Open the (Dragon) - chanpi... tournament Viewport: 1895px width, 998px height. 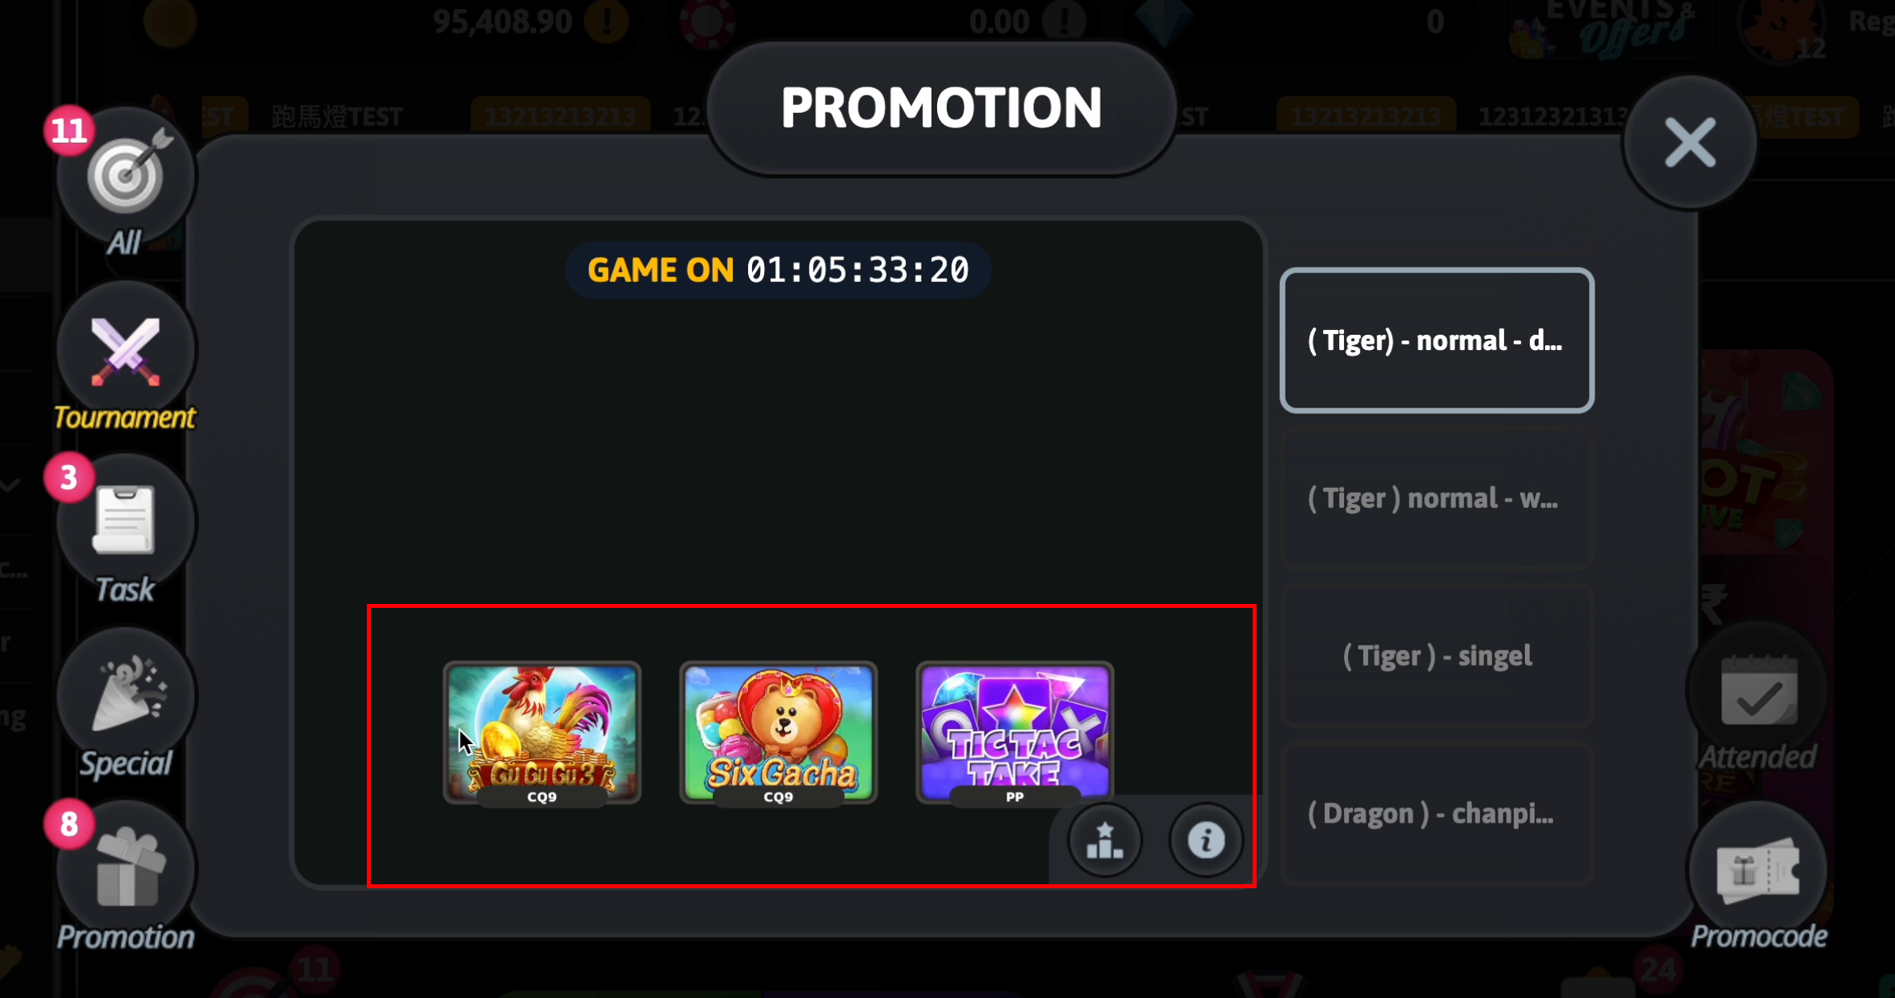1437,813
